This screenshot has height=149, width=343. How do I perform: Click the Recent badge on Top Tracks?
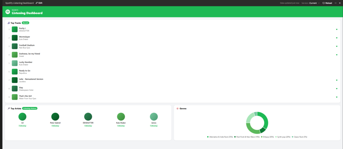click(x=25, y=23)
